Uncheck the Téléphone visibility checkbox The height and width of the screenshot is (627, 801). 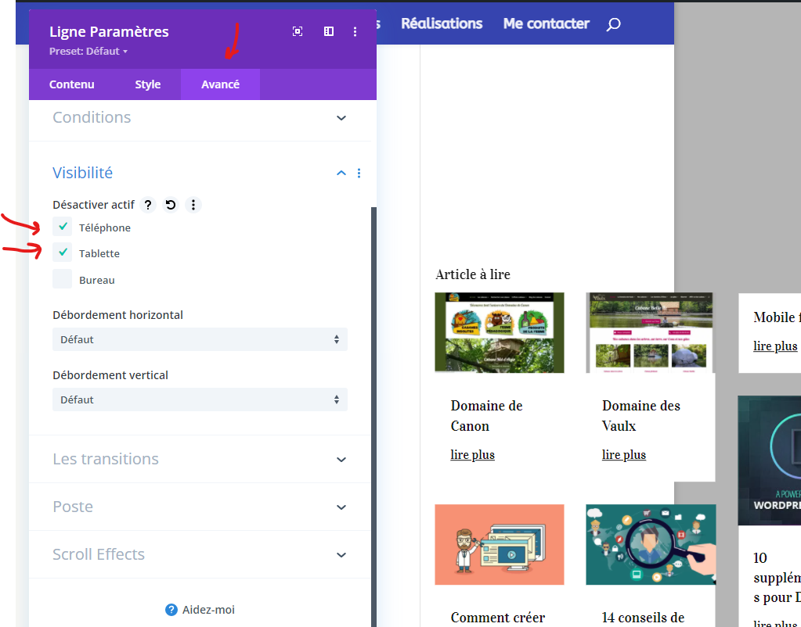[62, 227]
